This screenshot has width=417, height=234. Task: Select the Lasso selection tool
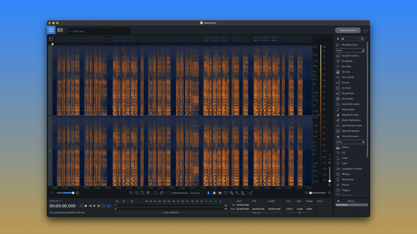point(225,193)
